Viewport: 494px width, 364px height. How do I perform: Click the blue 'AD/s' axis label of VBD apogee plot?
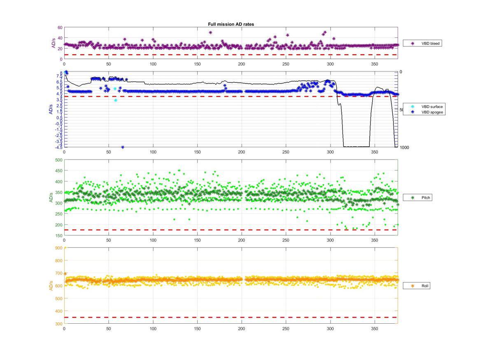pos(51,109)
